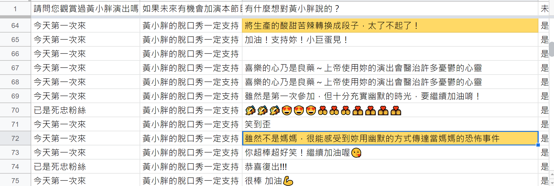Screen dimensions: 554x186
Task: Select row 1 header number
Action: [15, 9]
